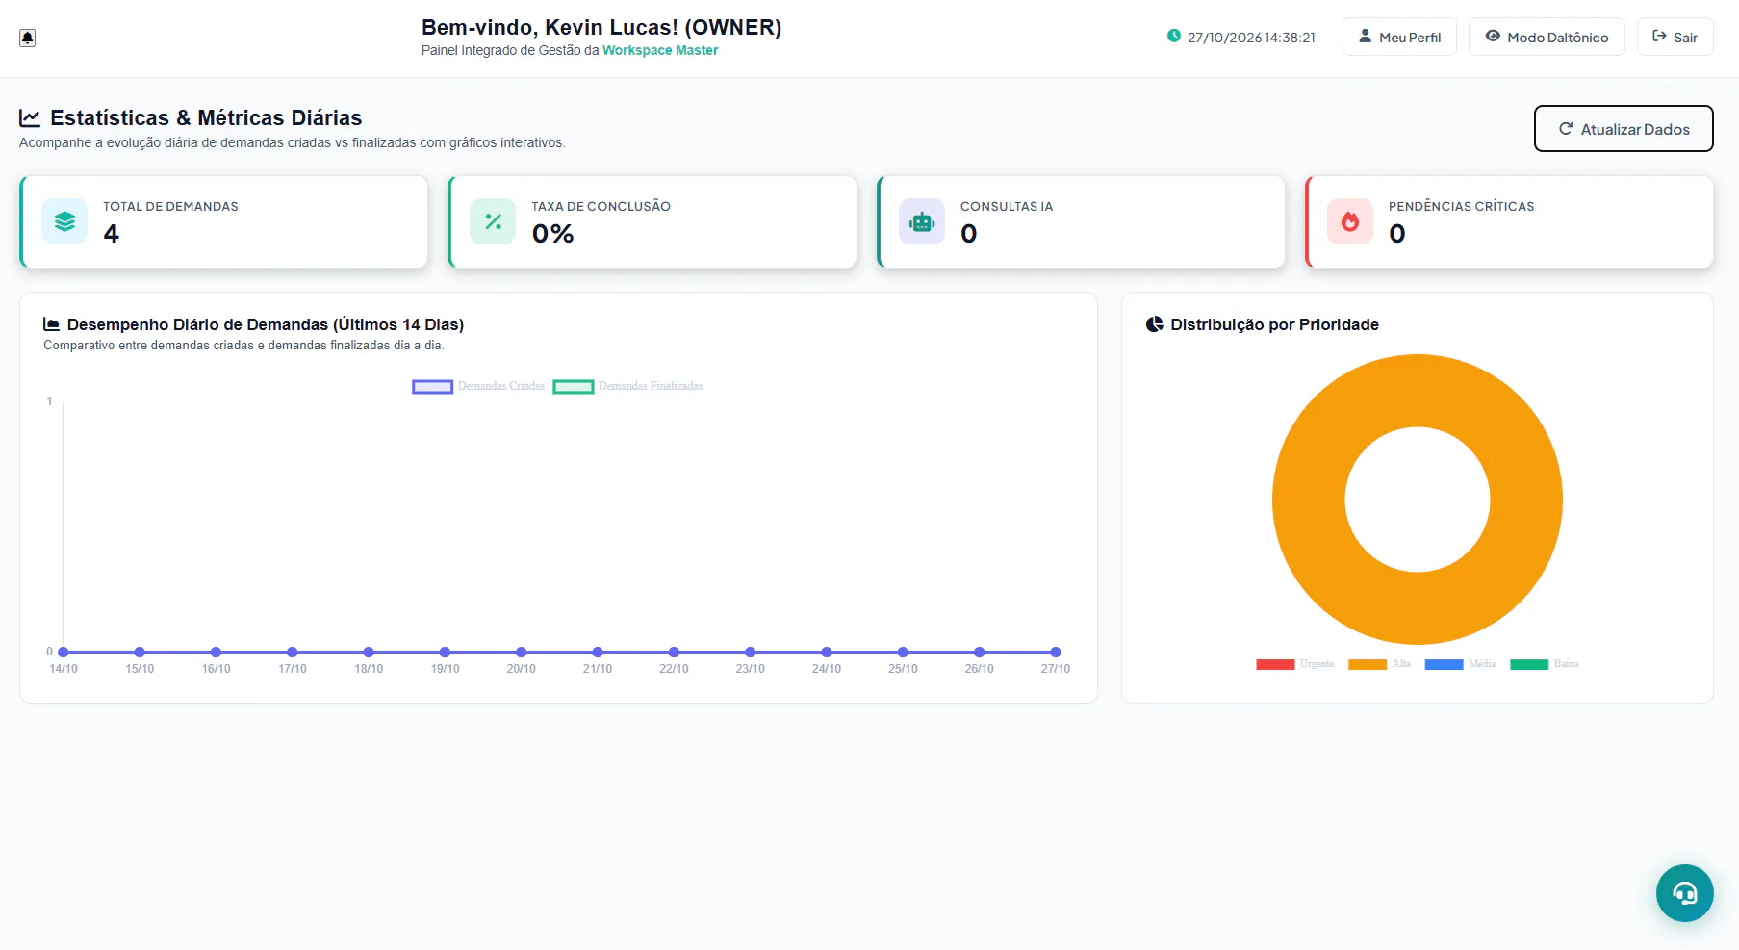Select the 20/10 data point on the chart
1739x950 pixels.
coord(522,652)
